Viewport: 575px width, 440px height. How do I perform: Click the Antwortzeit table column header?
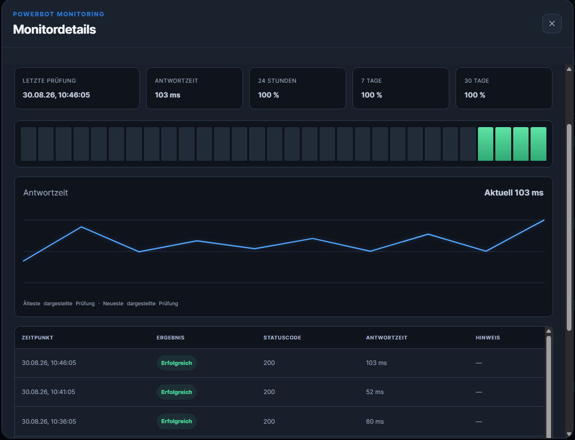pos(387,337)
